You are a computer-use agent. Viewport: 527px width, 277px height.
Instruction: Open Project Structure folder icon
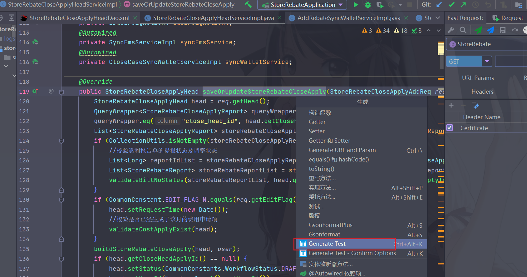[518, 5]
